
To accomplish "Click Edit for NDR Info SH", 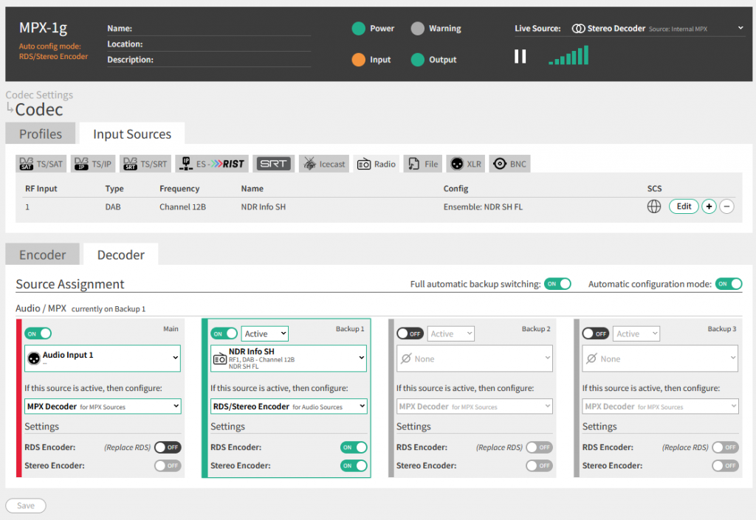I will pyautogui.click(x=684, y=207).
